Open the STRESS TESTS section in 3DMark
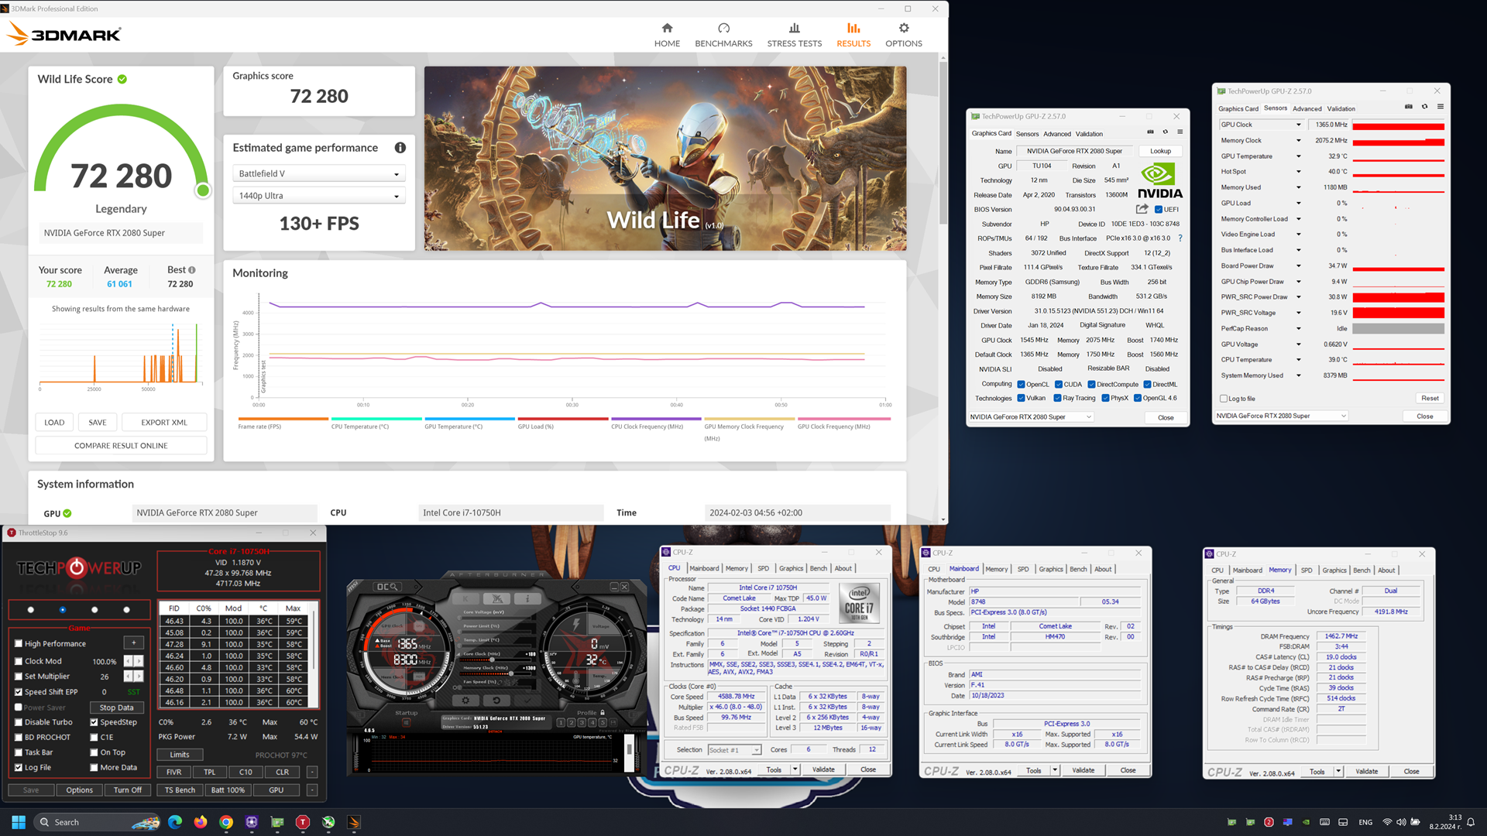This screenshot has width=1487, height=836. click(x=794, y=35)
